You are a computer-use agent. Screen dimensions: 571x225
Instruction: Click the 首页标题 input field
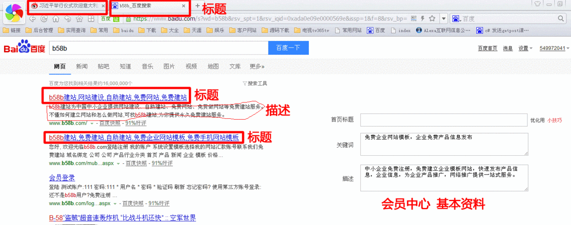pyautogui.click(x=444, y=120)
